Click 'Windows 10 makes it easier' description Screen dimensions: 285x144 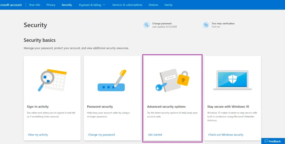232,117
